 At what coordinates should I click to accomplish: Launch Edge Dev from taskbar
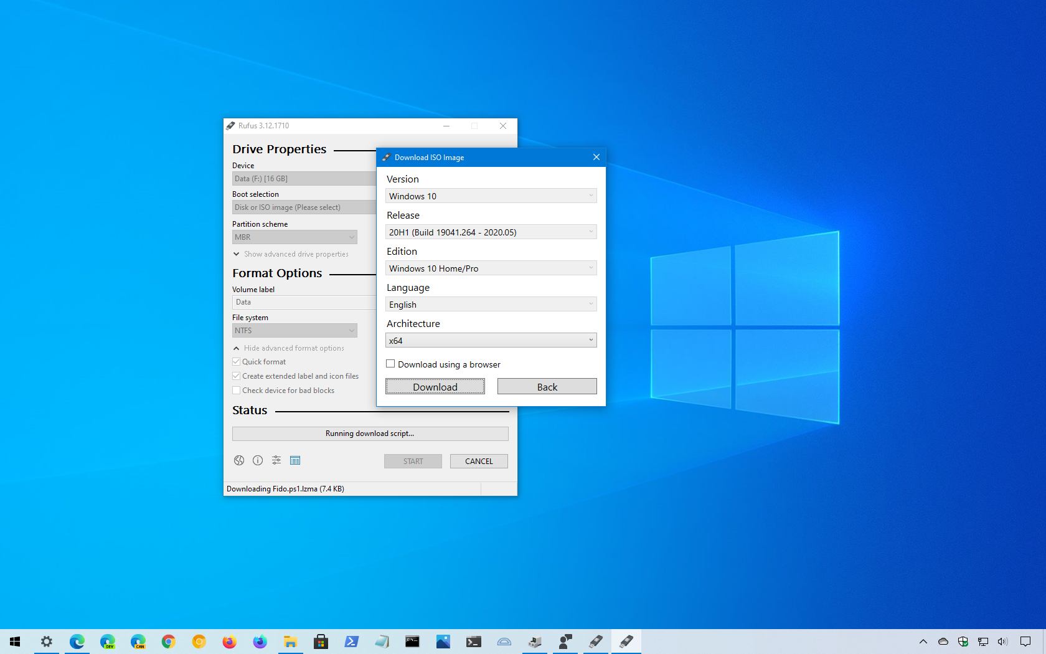tap(107, 642)
